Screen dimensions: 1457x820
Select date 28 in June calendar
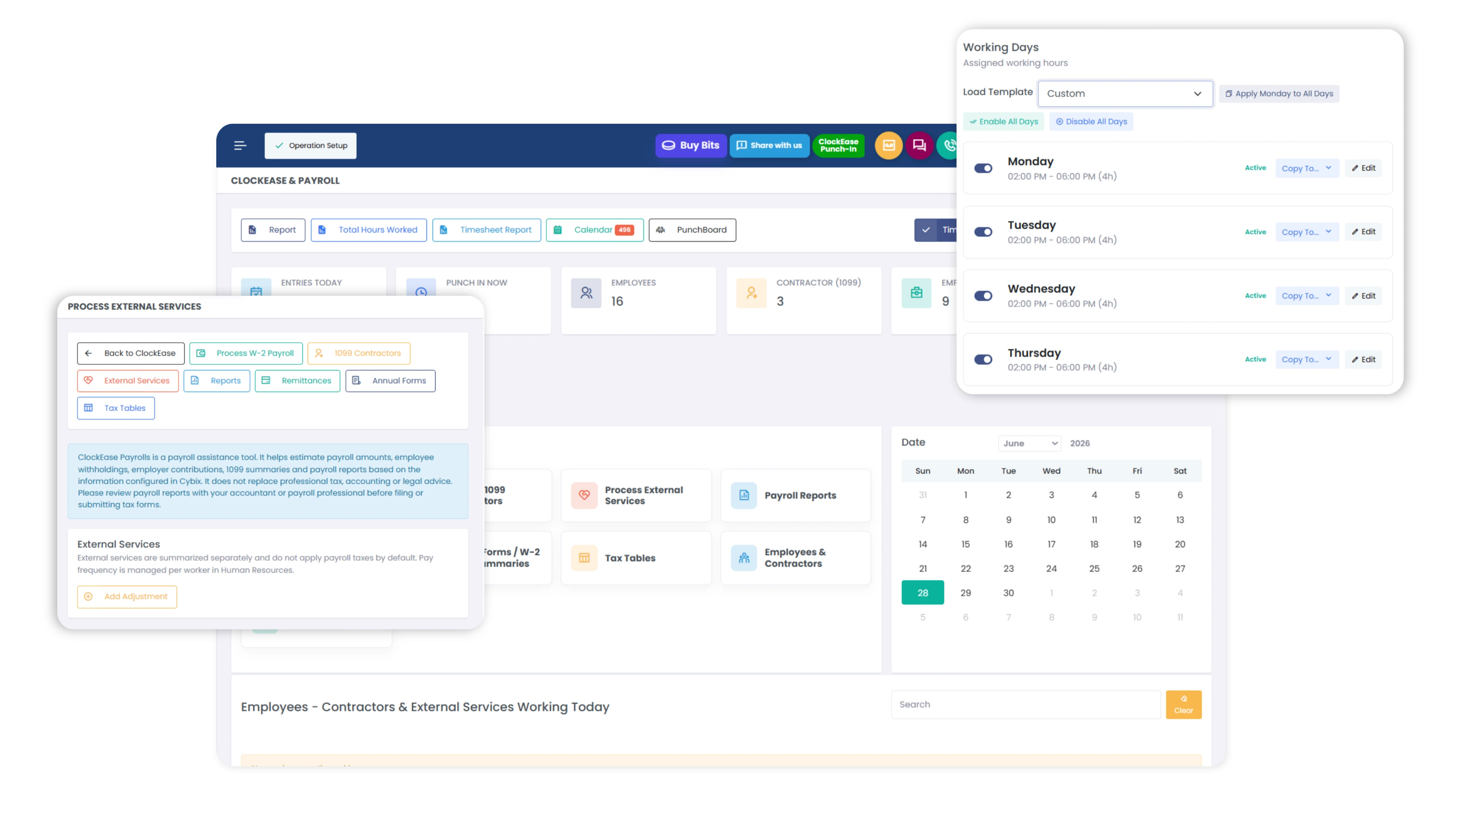click(x=922, y=593)
